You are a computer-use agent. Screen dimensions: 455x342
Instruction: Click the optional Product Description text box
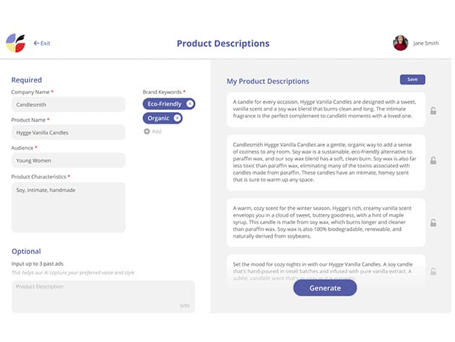tap(103, 296)
